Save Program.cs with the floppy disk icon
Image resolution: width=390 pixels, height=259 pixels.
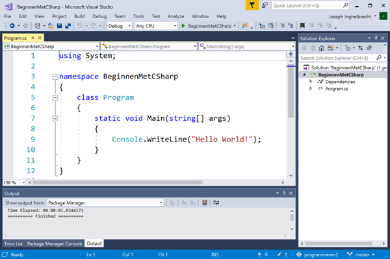pyautogui.click(x=59, y=25)
